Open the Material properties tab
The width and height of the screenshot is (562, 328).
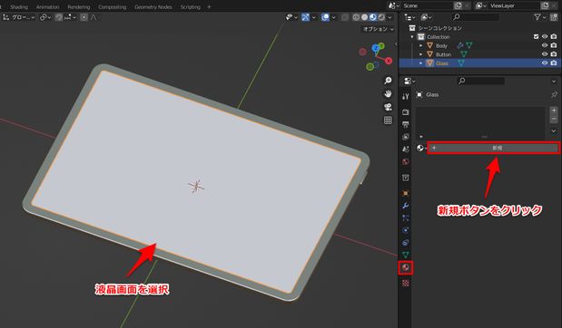click(405, 267)
